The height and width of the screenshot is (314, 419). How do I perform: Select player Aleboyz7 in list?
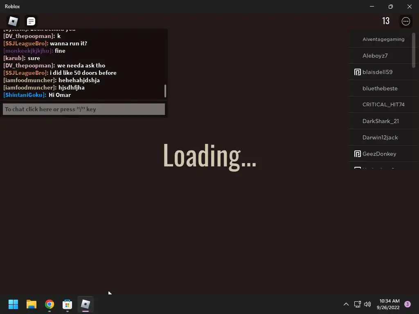point(383,56)
